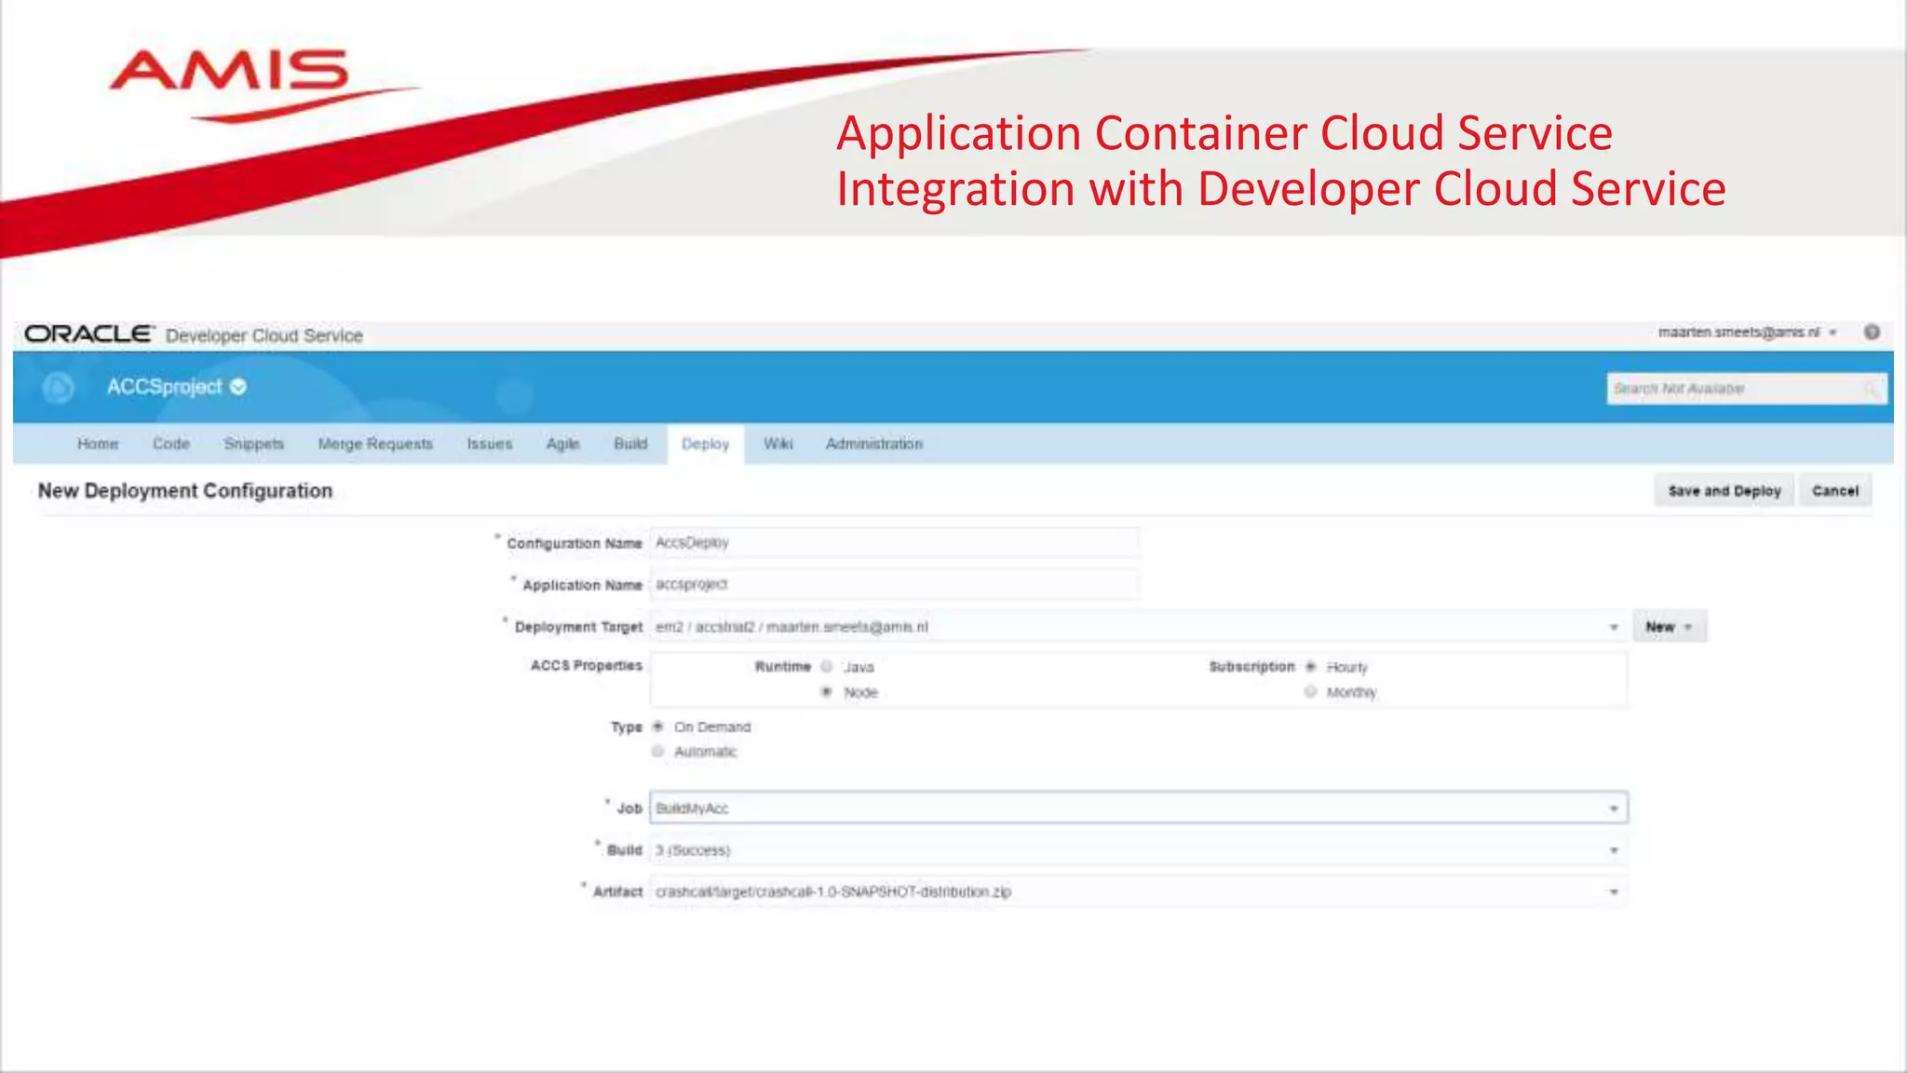
Task: Open the Agile tab
Action: (x=562, y=443)
